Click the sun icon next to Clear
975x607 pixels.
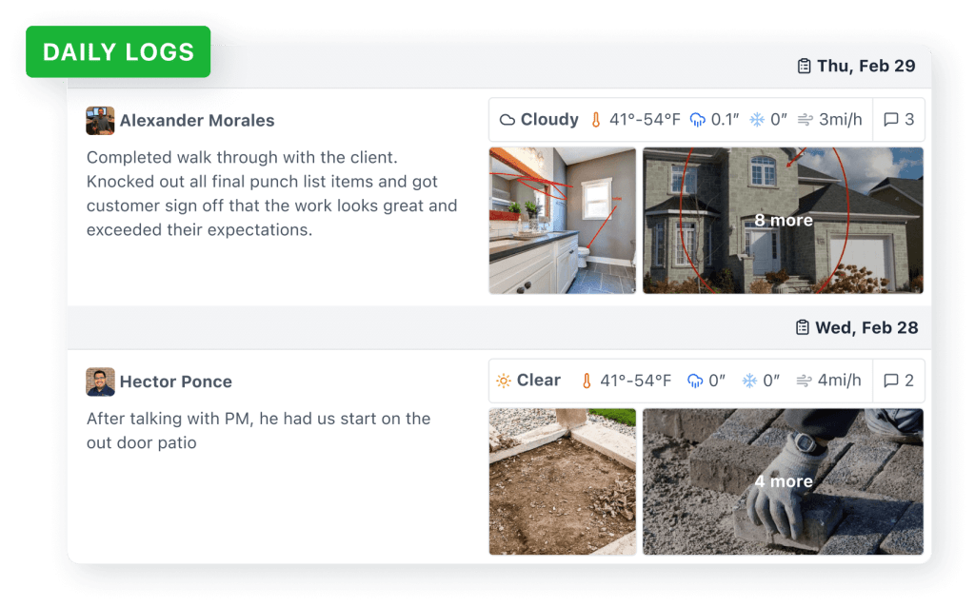tap(504, 381)
